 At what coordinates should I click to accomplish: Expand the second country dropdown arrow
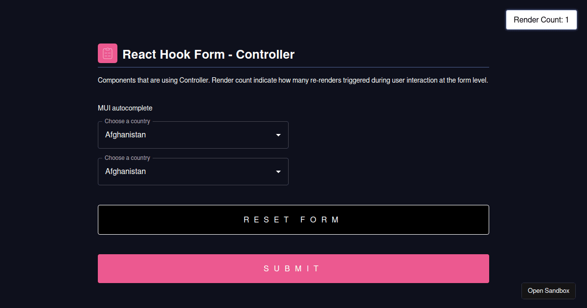278,172
